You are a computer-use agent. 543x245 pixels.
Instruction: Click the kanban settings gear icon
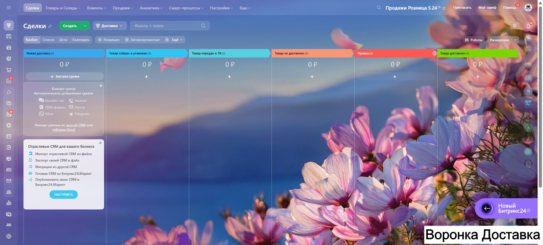514,26
